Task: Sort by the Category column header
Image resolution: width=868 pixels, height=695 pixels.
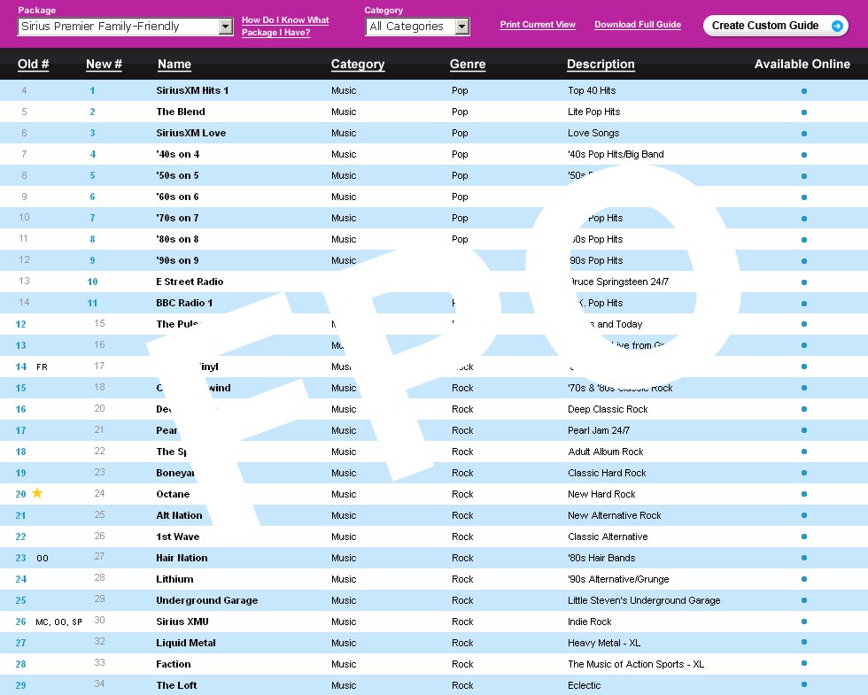Action: 358,64
